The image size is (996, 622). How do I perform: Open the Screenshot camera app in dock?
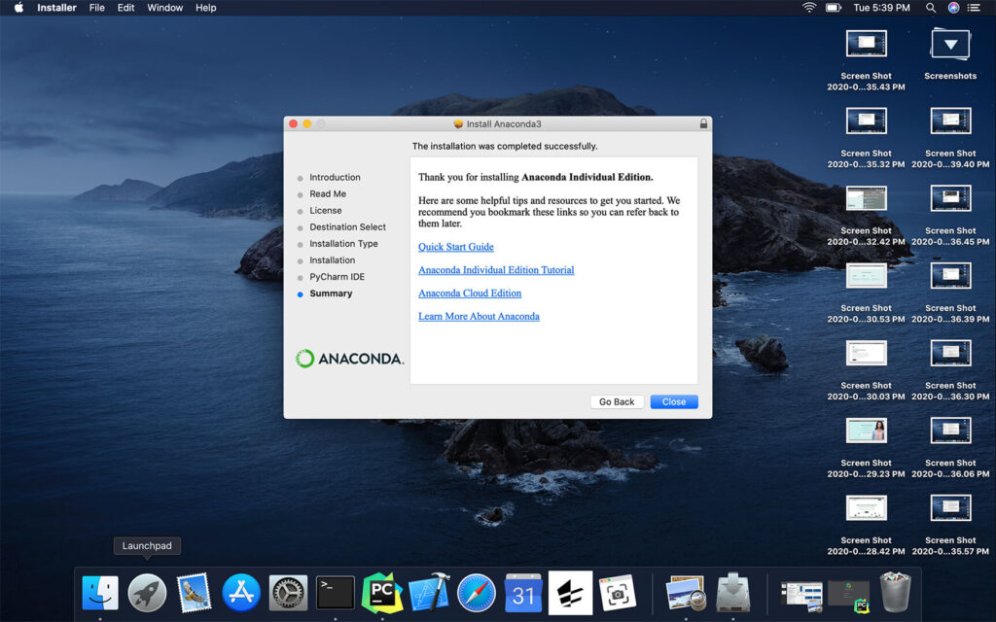click(617, 593)
